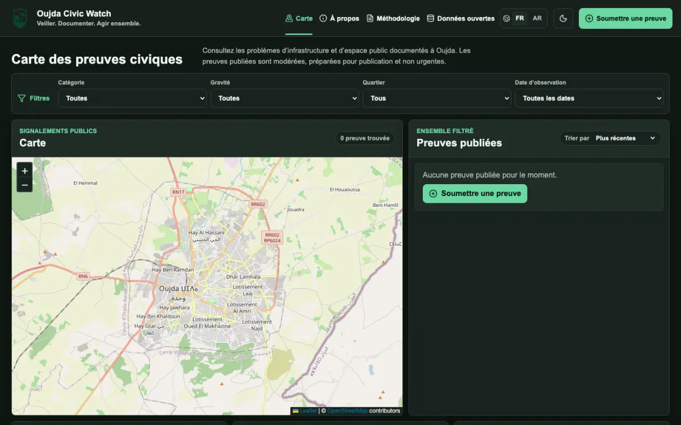Click the RN6 road marker on map
Viewport: 681px width, 425px height.
pyautogui.click(x=83, y=277)
